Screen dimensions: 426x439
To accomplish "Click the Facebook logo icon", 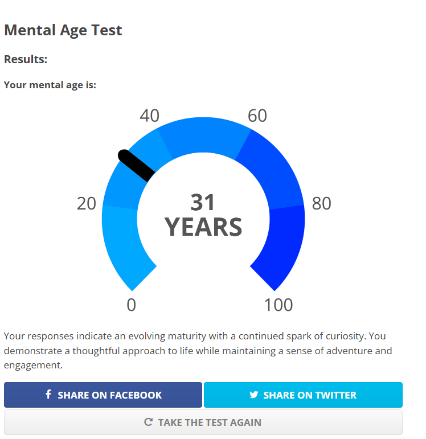I will (x=48, y=394).
